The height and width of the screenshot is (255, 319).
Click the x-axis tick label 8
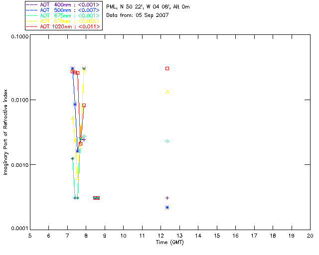coord(86,236)
